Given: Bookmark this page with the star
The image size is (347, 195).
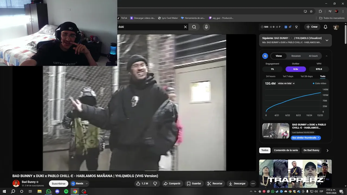Looking at the screenshot, I should pyautogui.click(x=311, y=11).
